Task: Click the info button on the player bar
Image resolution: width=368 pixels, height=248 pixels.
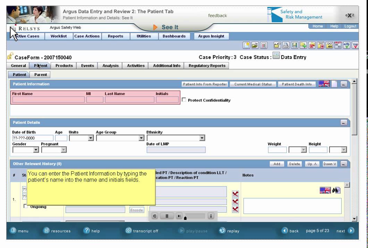Action: [x=211, y=216]
